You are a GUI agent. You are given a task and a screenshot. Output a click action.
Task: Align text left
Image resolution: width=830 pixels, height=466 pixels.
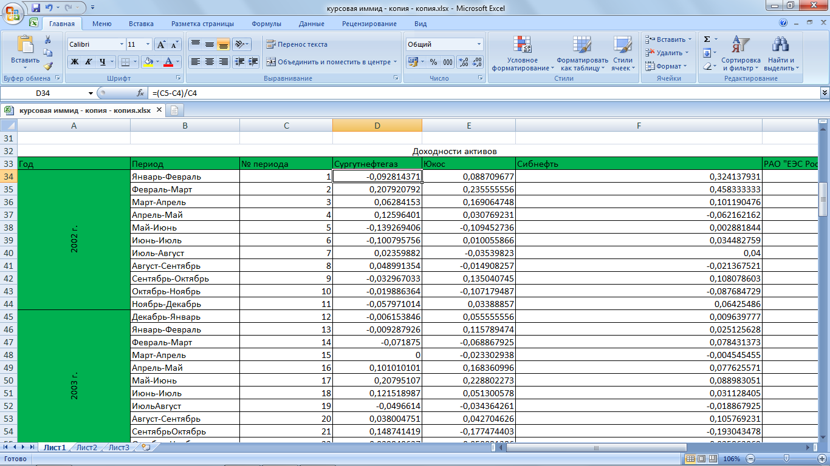(x=195, y=61)
